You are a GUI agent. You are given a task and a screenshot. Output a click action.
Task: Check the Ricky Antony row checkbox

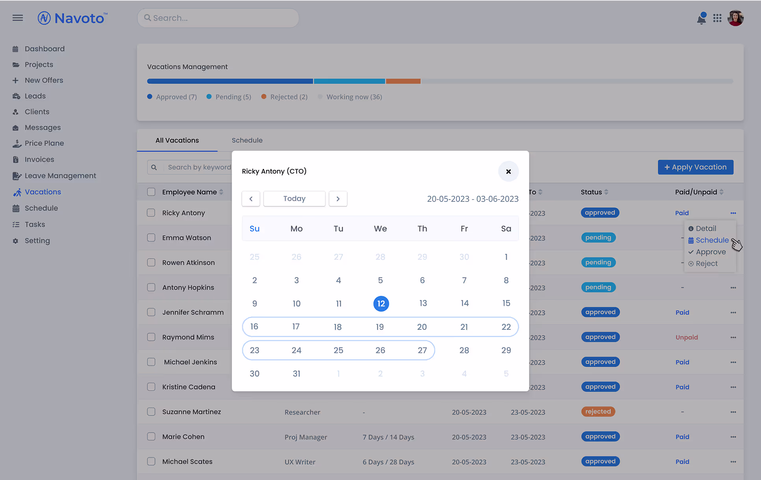pos(151,213)
